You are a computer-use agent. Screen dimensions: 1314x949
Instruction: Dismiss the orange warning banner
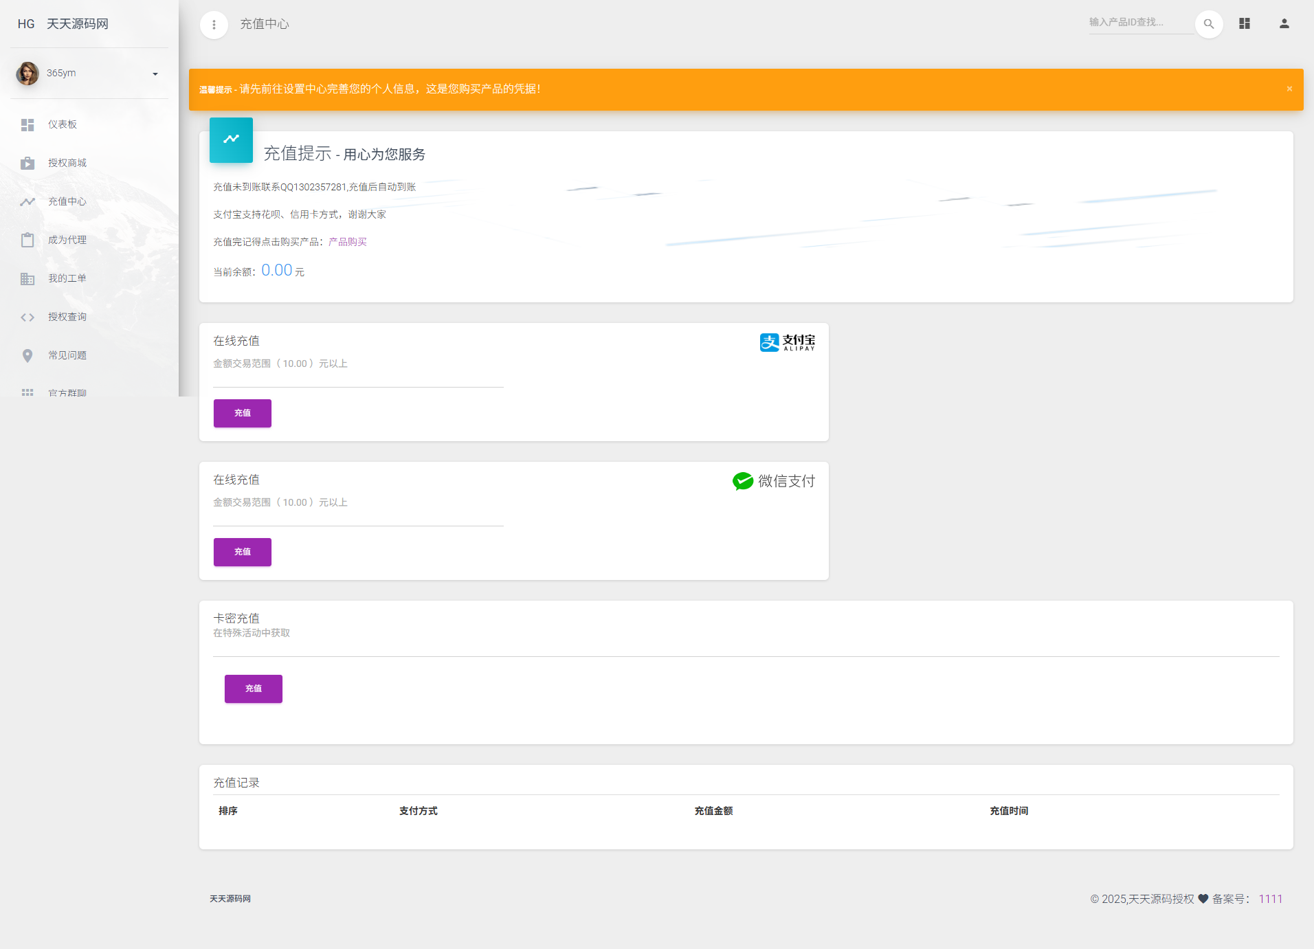click(x=1289, y=89)
